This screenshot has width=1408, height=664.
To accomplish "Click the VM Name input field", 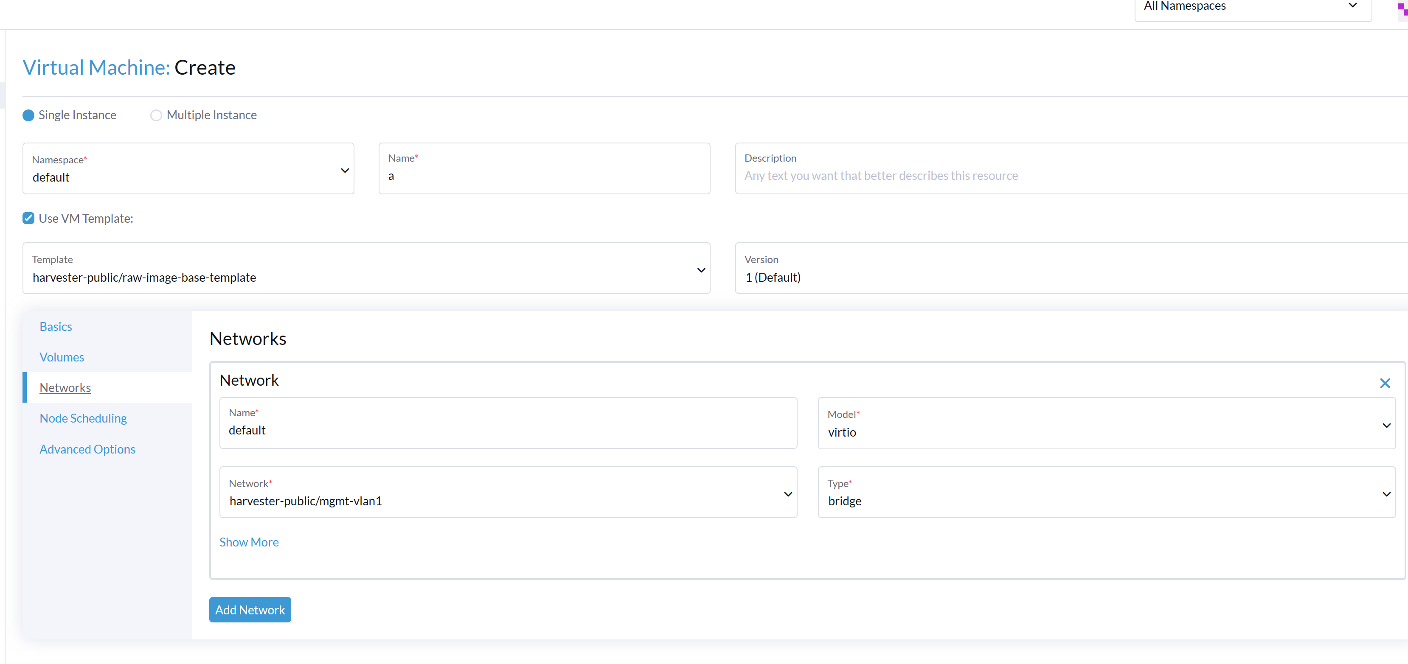I will pyautogui.click(x=544, y=175).
